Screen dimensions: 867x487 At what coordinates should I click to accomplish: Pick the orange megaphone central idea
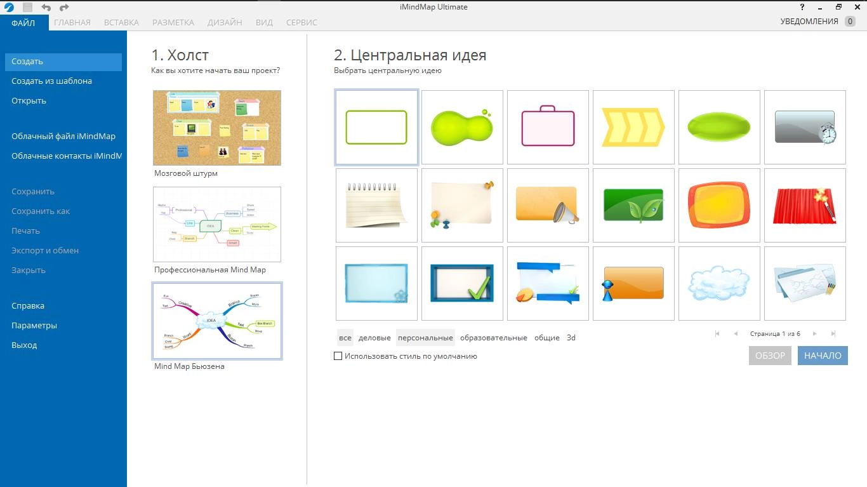(548, 205)
